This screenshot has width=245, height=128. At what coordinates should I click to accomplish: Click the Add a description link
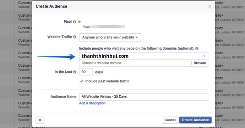pos(92,103)
